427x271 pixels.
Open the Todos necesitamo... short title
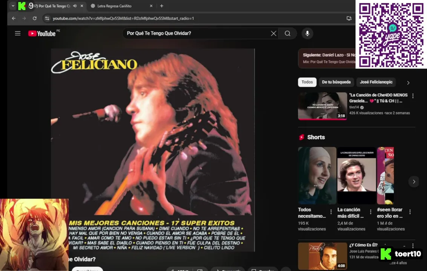click(312, 213)
